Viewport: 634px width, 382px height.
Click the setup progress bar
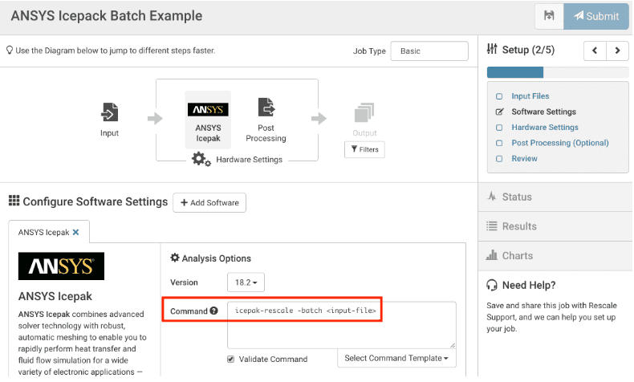(558, 72)
